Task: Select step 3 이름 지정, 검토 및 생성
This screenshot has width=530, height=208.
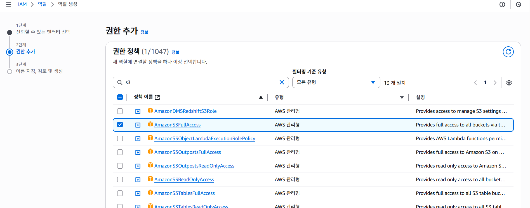Action: pos(39,71)
